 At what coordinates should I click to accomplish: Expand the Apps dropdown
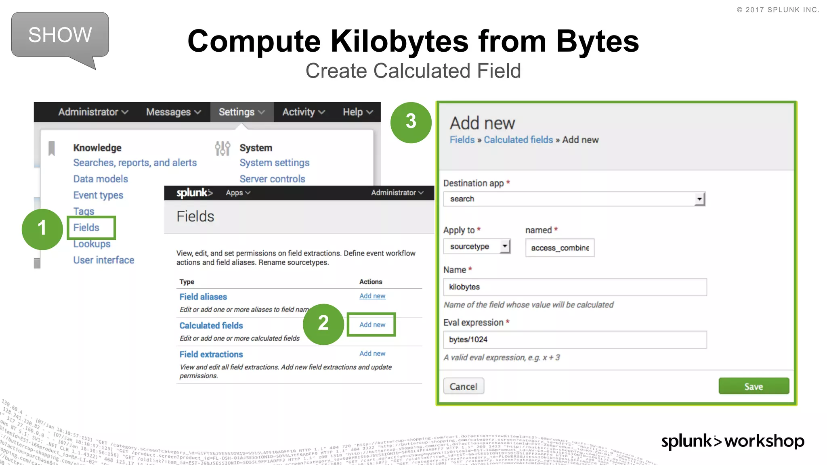pyautogui.click(x=238, y=193)
